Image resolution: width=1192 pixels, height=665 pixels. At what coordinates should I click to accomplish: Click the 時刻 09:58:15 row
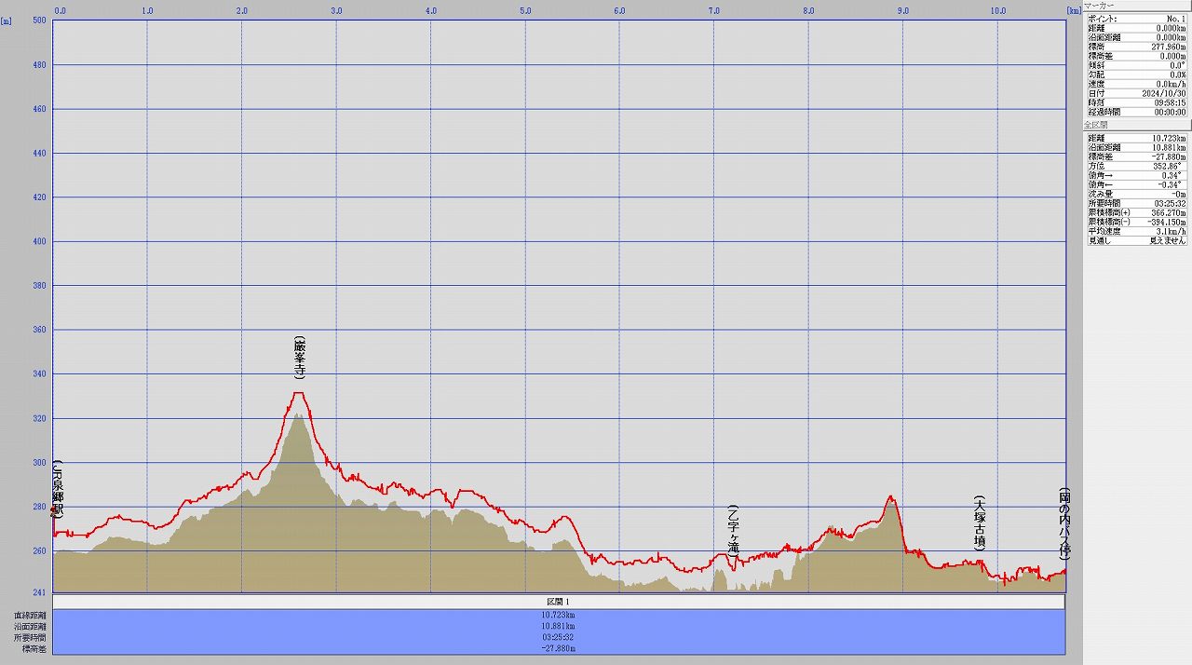click(1135, 102)
